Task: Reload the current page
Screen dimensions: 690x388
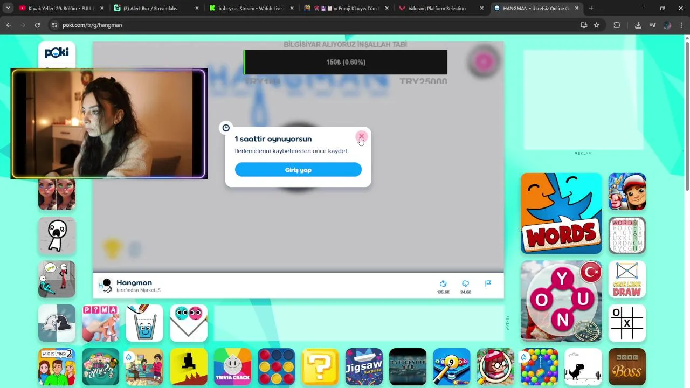Action: tap(37, 25)
